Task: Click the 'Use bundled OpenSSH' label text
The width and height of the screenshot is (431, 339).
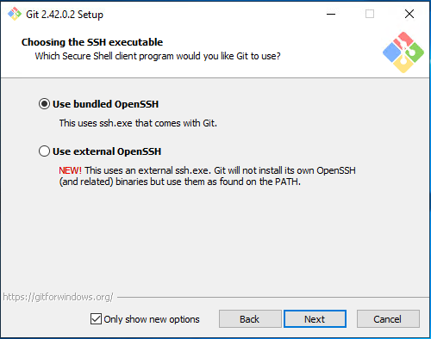Action: pyautogui.click(x=105, y=104)
